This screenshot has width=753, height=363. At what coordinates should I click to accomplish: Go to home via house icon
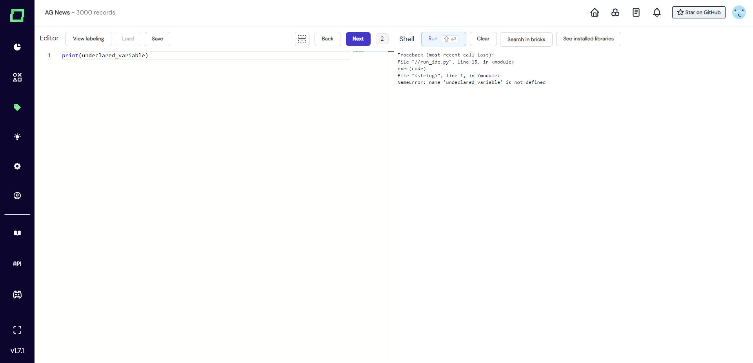click(x=595, y=13)
